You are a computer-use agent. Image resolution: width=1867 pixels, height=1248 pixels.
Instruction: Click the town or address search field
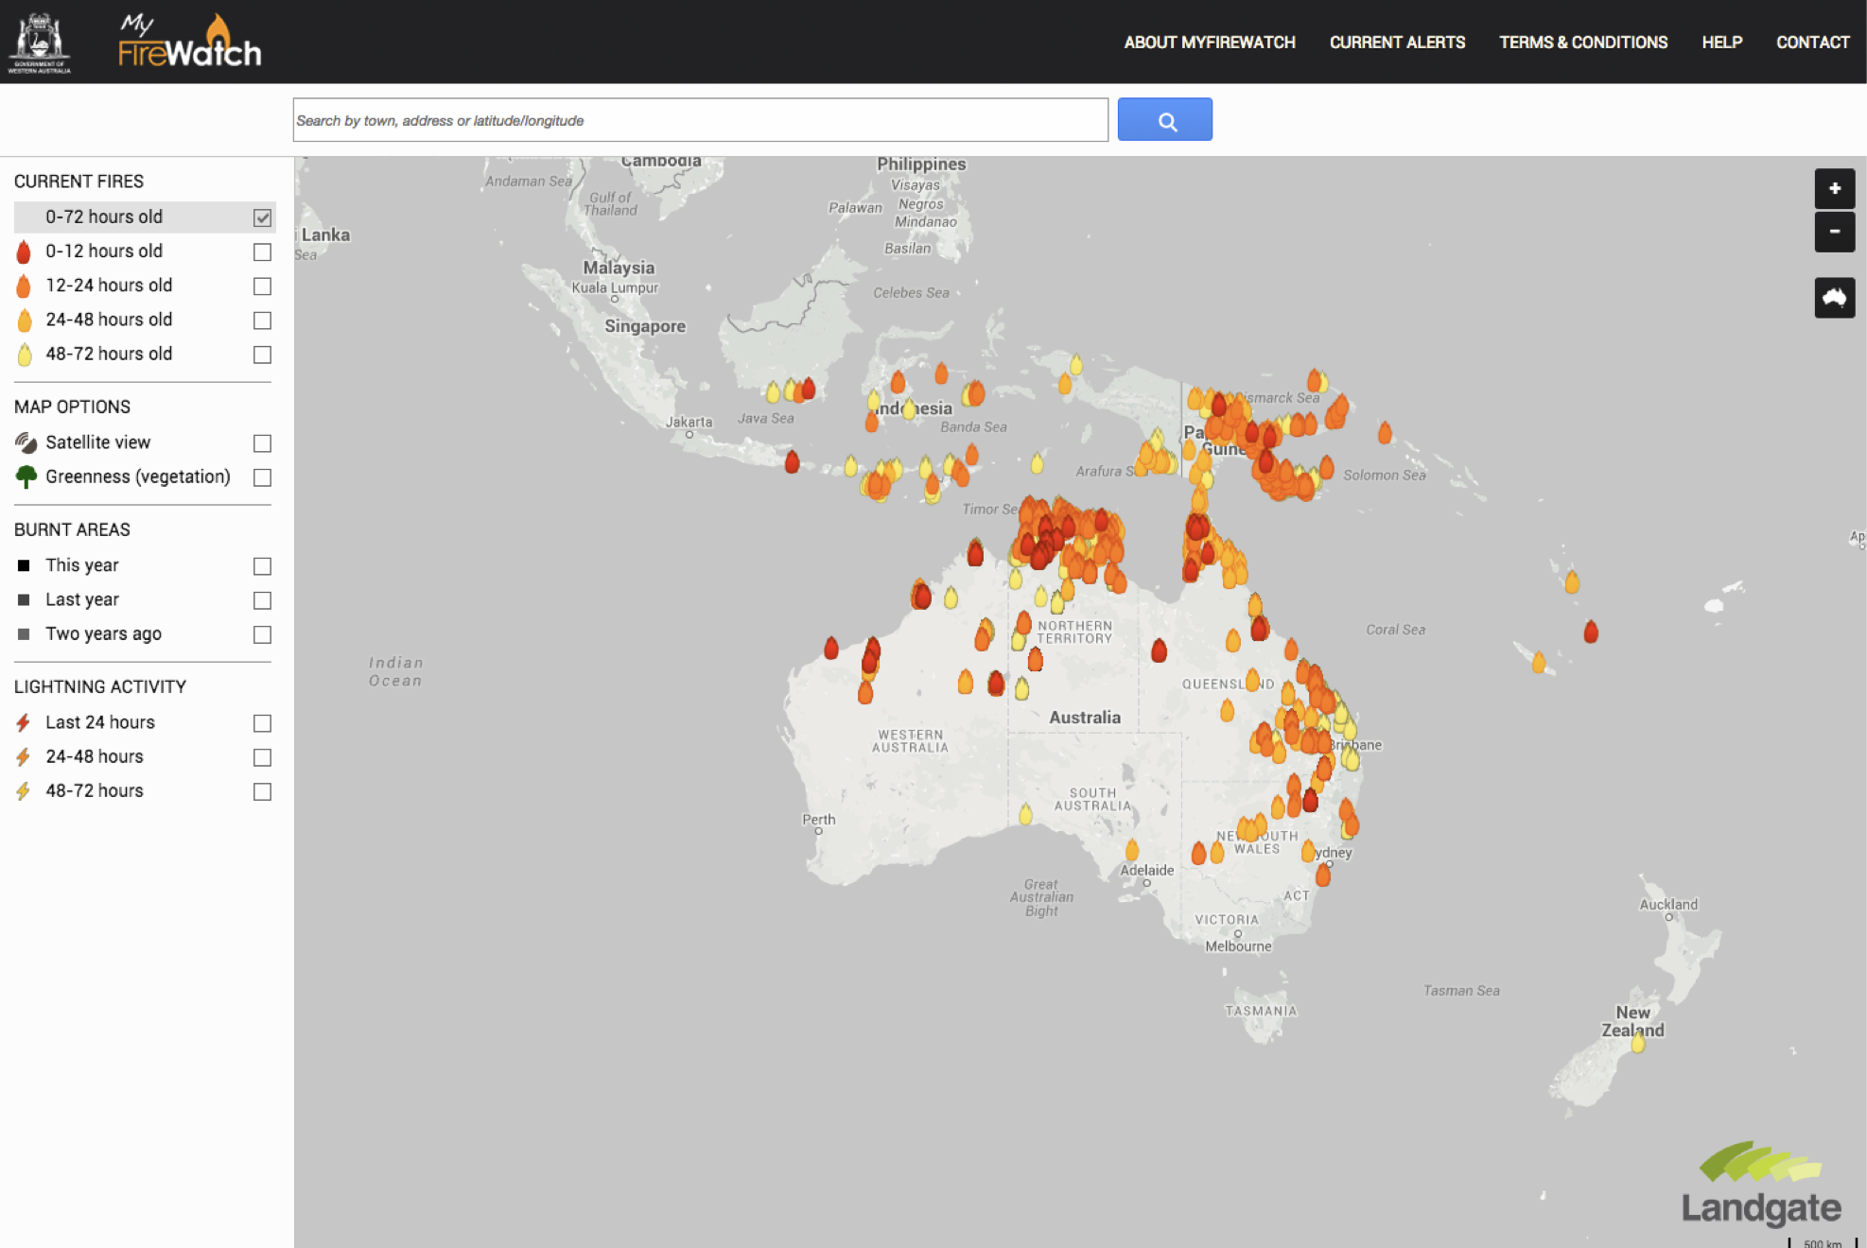pyautogui.click(x=700, y=120)
